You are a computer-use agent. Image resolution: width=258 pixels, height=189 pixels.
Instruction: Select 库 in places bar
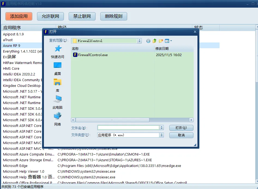(x=58, y=86)
